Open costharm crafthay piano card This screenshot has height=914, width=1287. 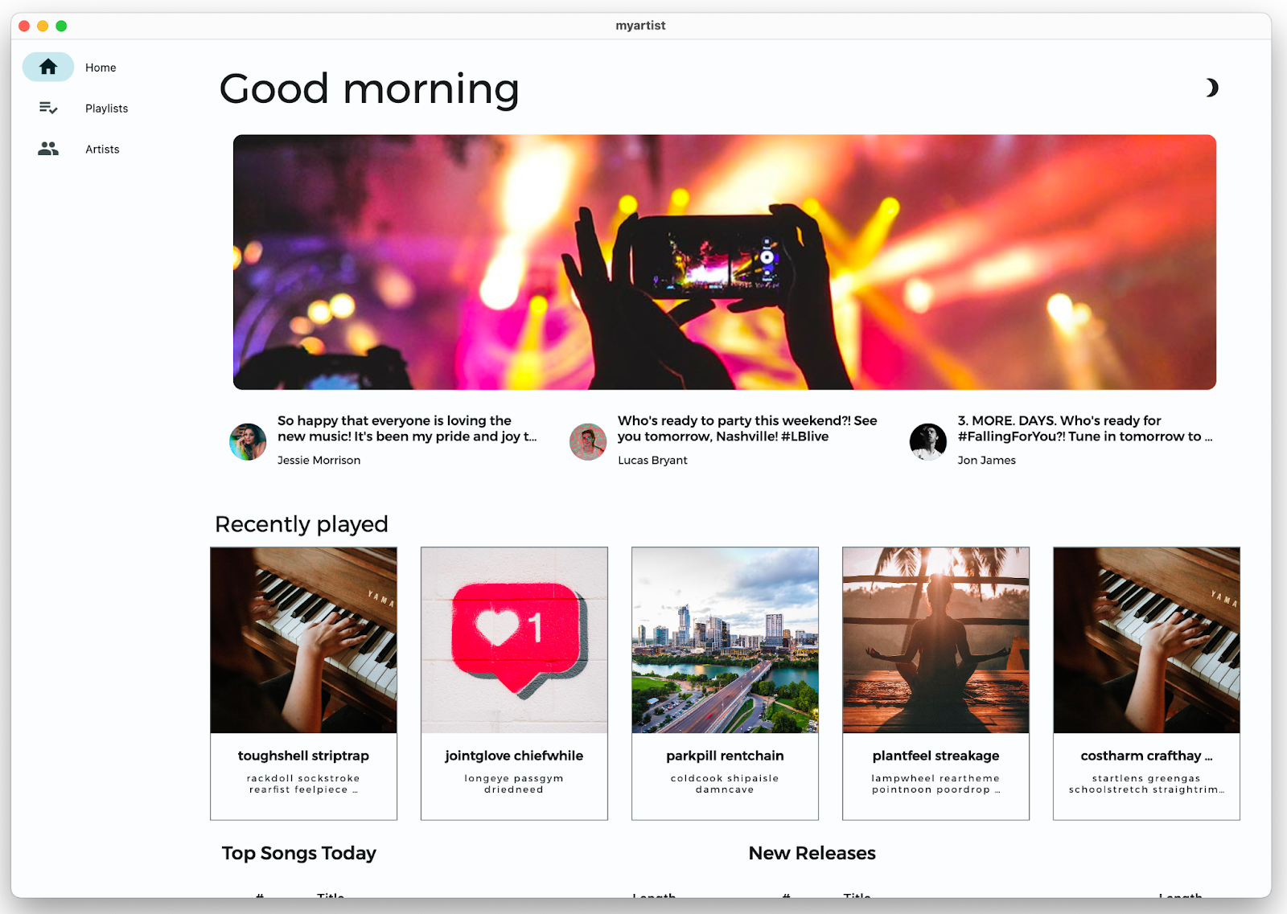[x=1146, y=683]
